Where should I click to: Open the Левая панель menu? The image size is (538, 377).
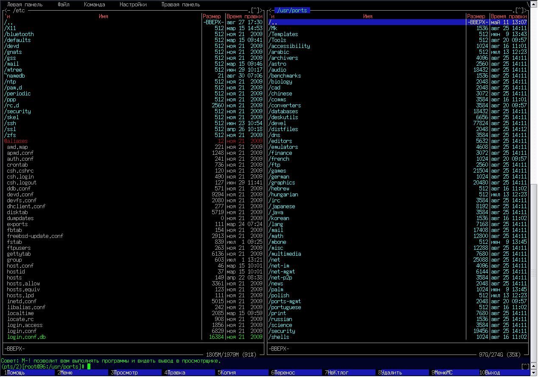25,5
